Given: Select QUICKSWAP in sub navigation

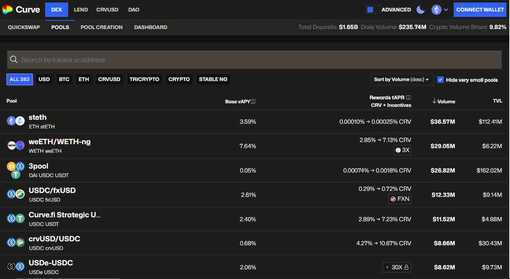Looking at the screenshot, I should (x=24, y=27).
